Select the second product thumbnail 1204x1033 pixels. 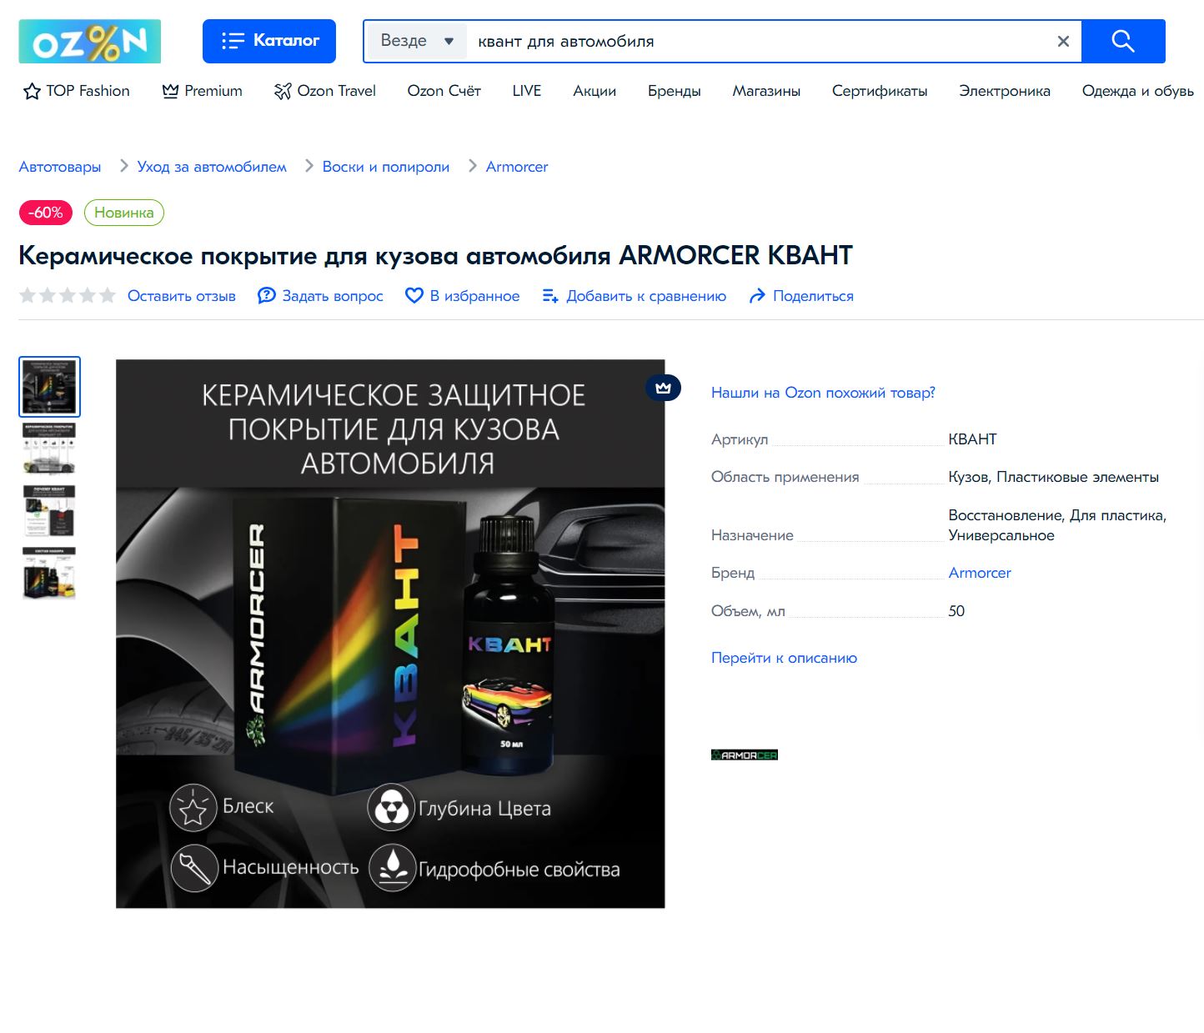(x=49, y=449)
